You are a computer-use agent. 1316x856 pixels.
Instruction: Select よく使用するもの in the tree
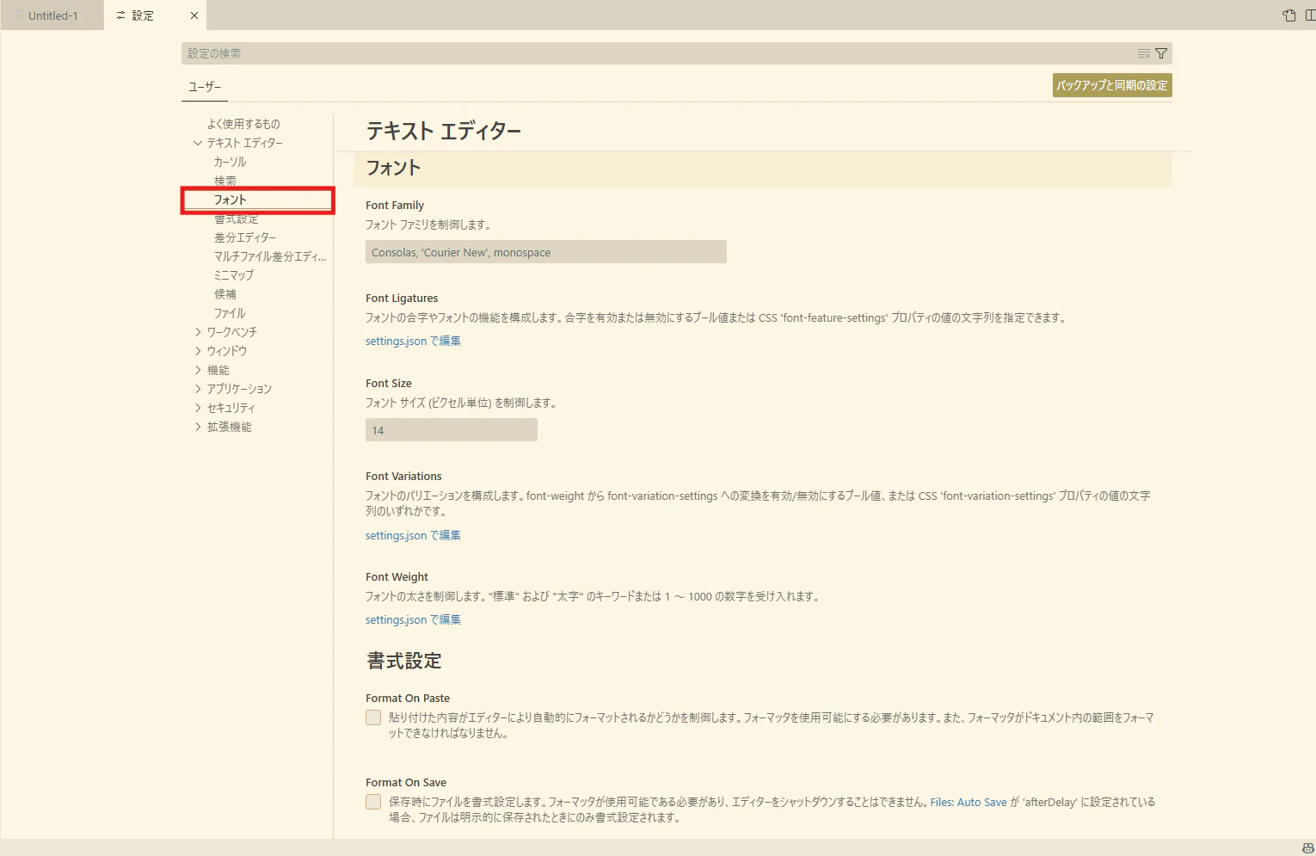[x=243, y=124]
